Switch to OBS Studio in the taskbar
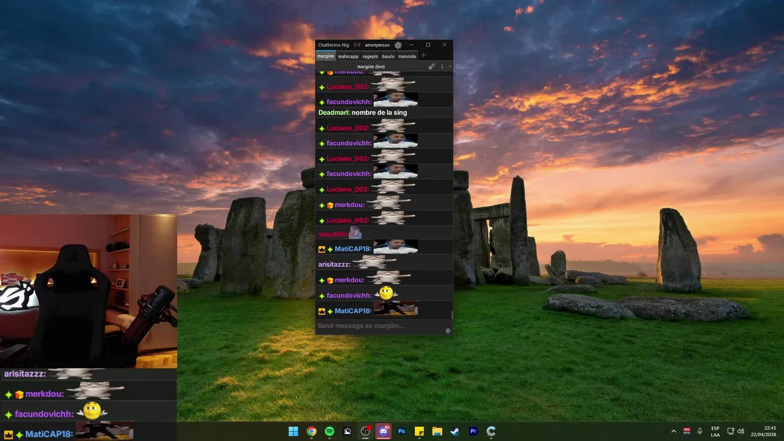 366,431
